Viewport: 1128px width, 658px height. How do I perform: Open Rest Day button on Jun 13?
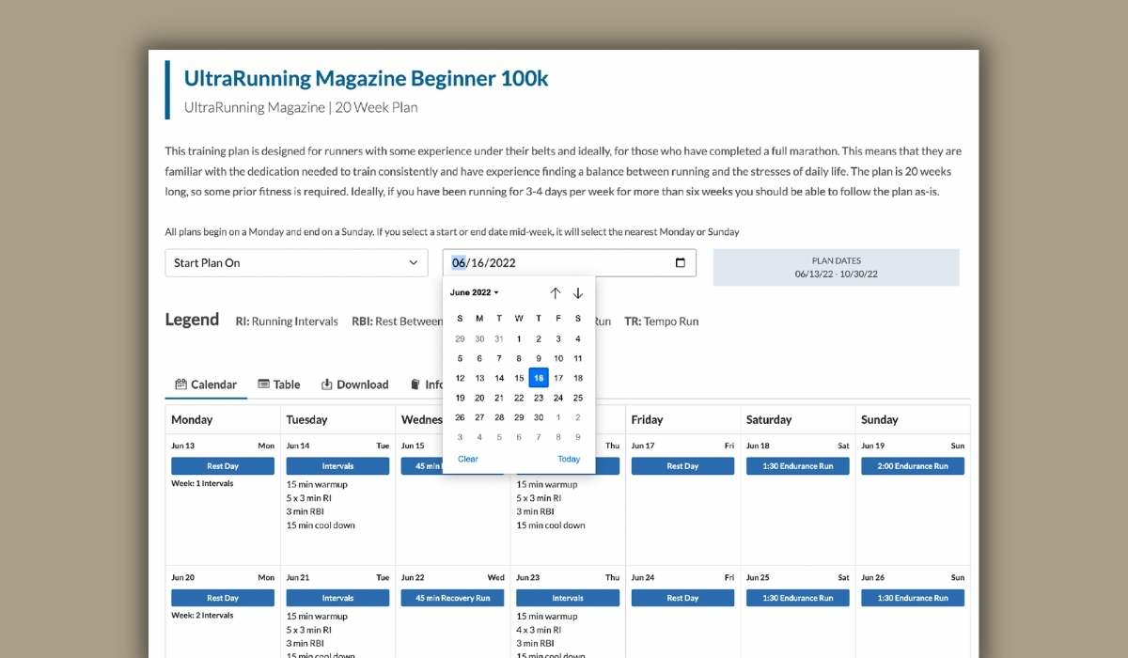tap(223, 466)
